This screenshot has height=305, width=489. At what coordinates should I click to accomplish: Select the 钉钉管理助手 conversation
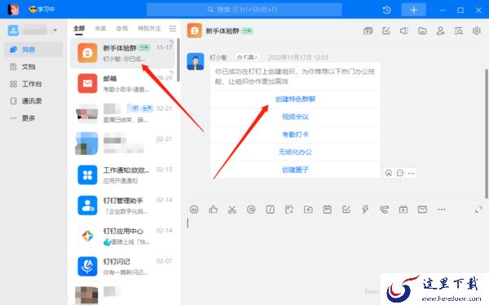[x=123, y=206]
